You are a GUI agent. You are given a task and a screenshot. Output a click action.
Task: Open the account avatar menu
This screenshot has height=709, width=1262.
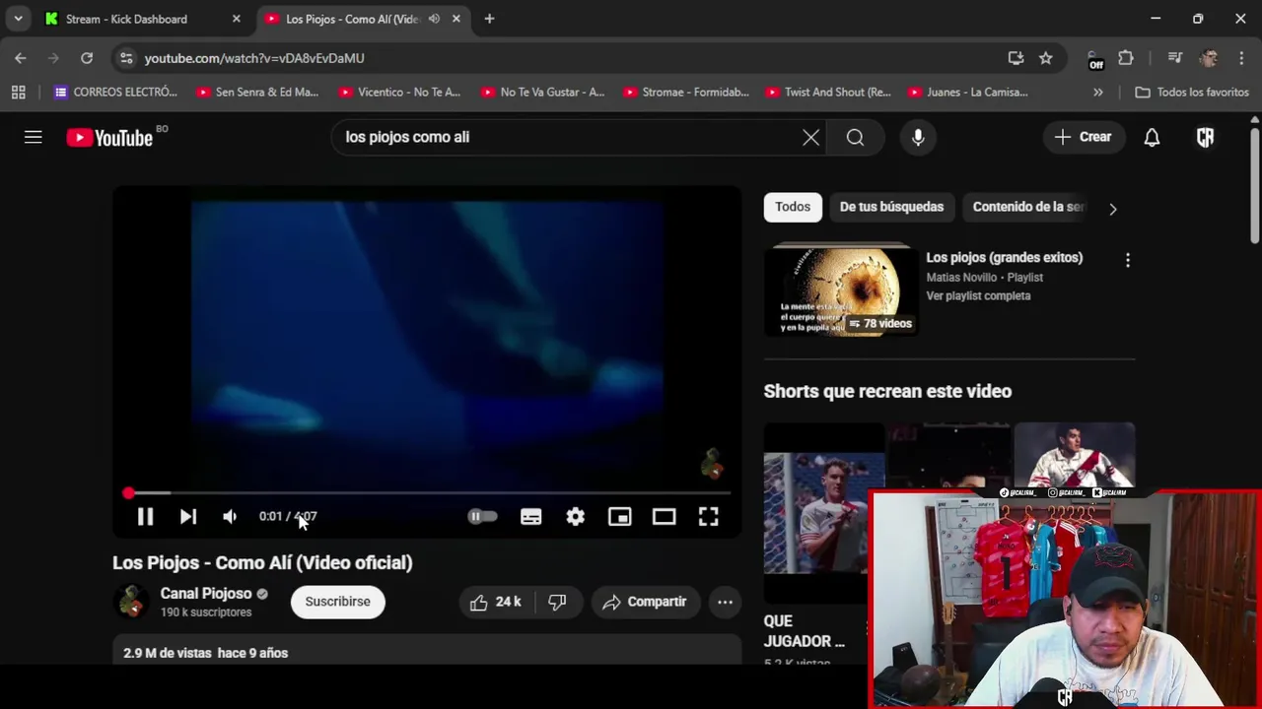(1205, 138)
